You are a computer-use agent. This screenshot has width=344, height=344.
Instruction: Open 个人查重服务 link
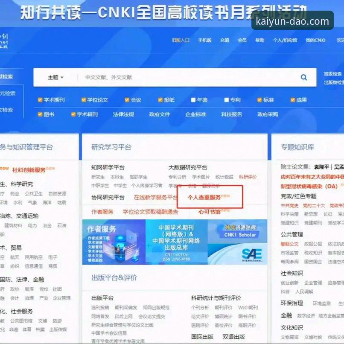204,198
